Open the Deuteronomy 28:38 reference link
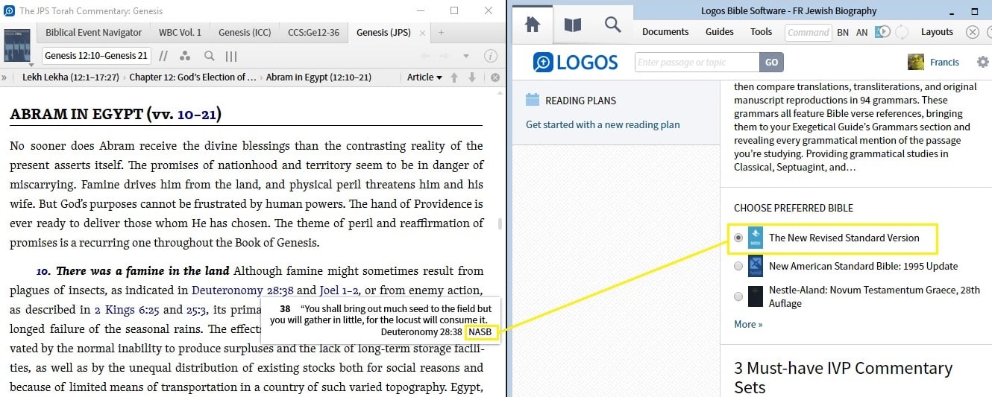Screen dimensions: 992x397 coord(242,290)
